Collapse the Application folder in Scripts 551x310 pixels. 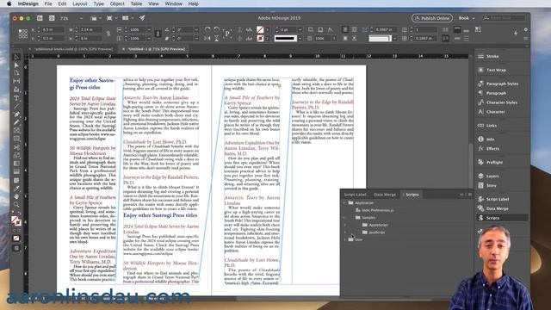(344, 203)
